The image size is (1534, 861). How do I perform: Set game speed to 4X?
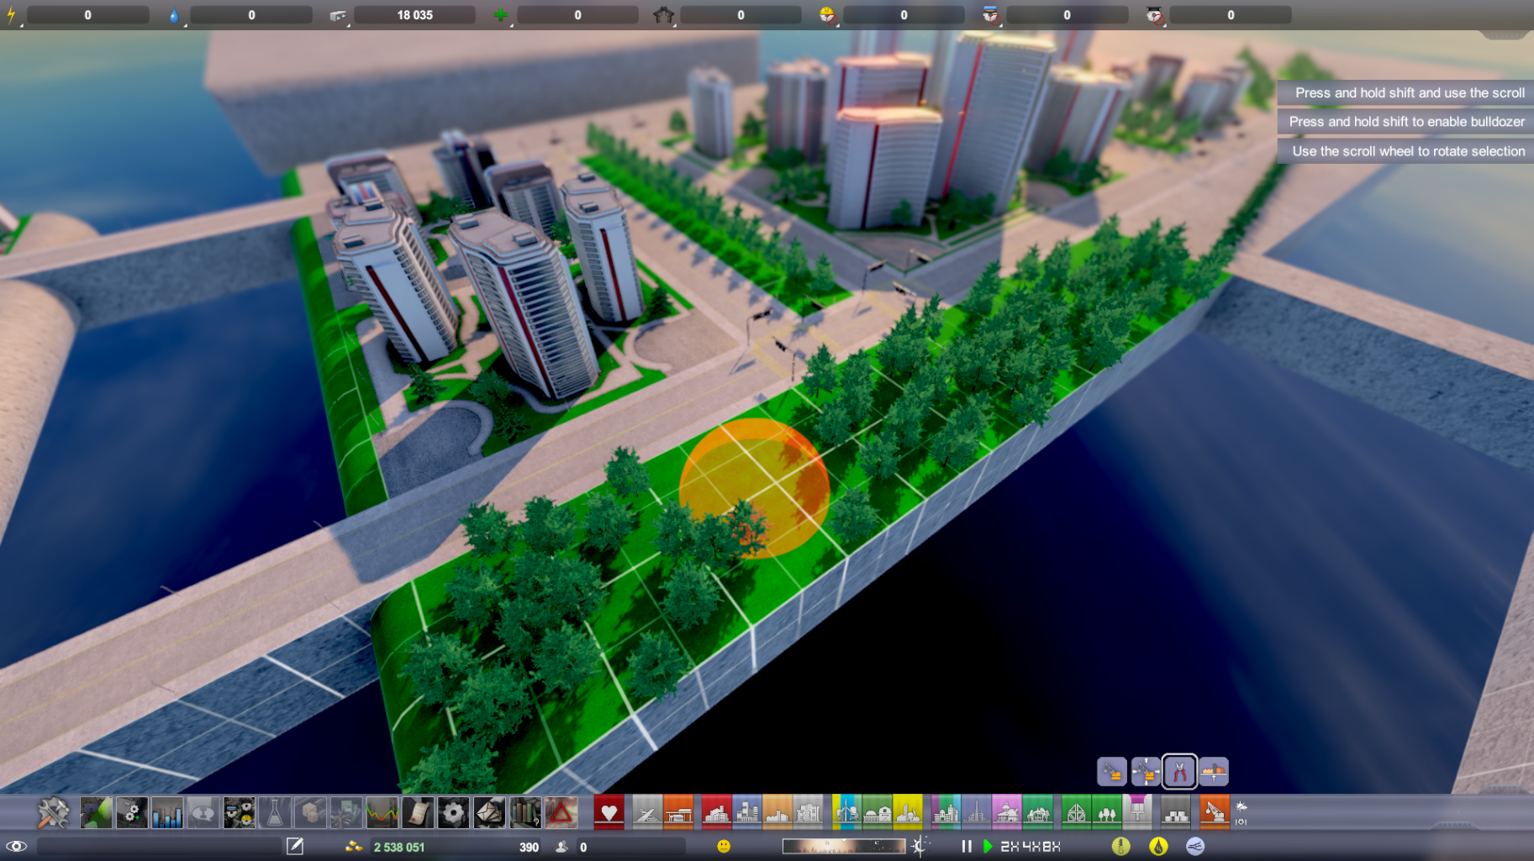pyautogui.click(x=1031, y=847)
